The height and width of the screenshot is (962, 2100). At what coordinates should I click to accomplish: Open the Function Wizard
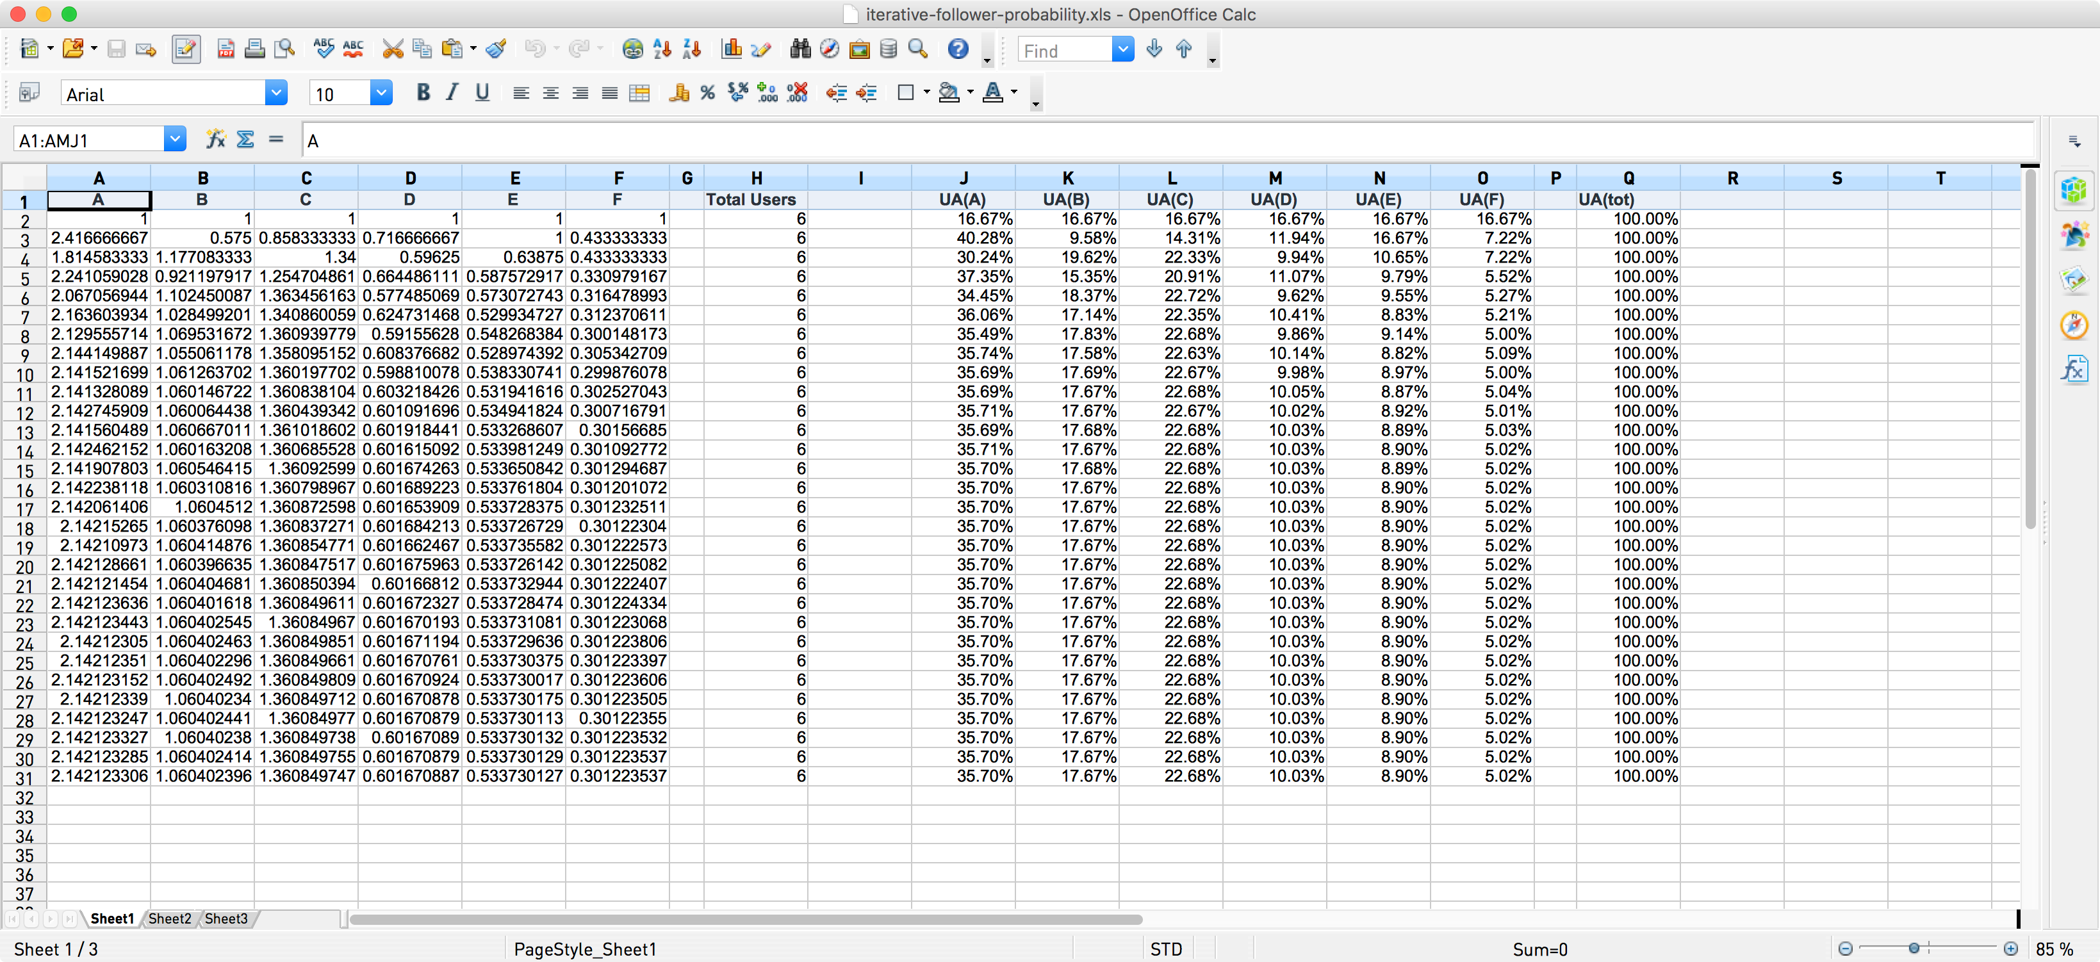click(x=215, y=140)
